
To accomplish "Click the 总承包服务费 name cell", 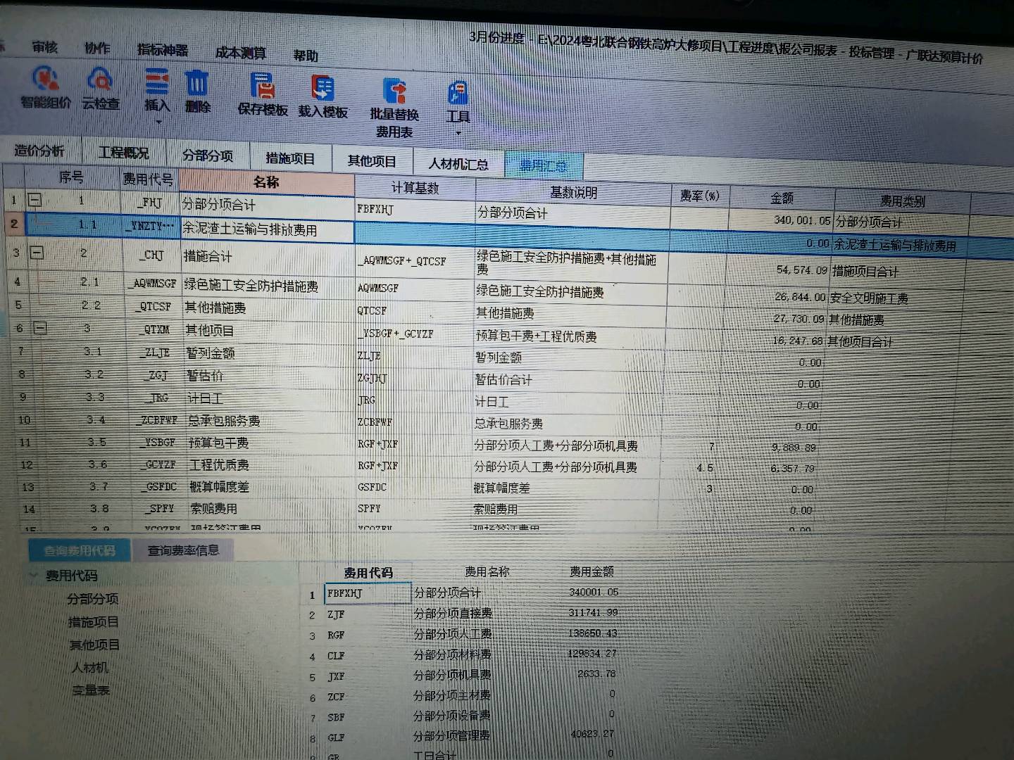I will pos(268,421).
